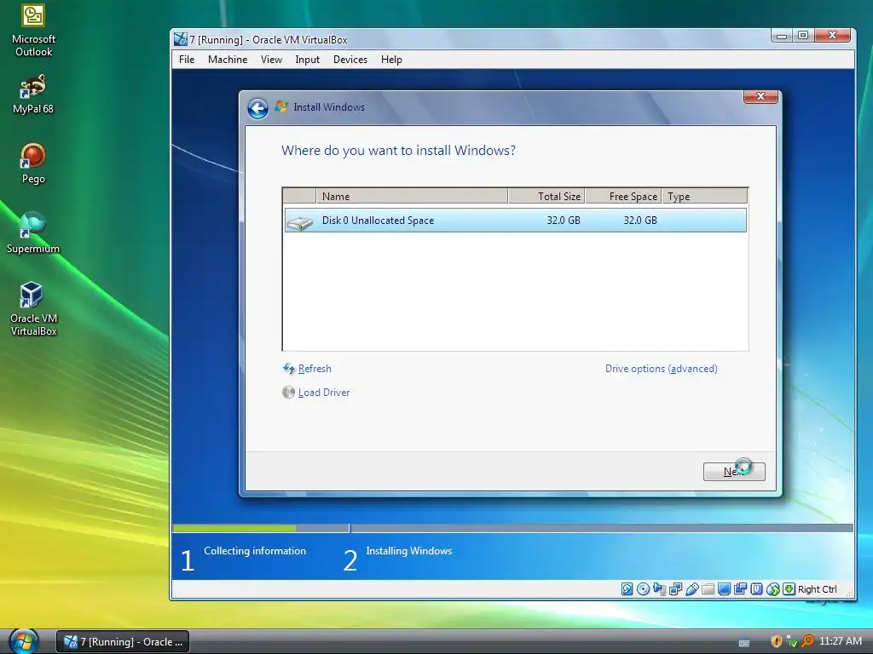Click the blue Back arrow in Install Windows
Image resolution: width=873 pixels, height=654 pixels.
click(257, 108)
